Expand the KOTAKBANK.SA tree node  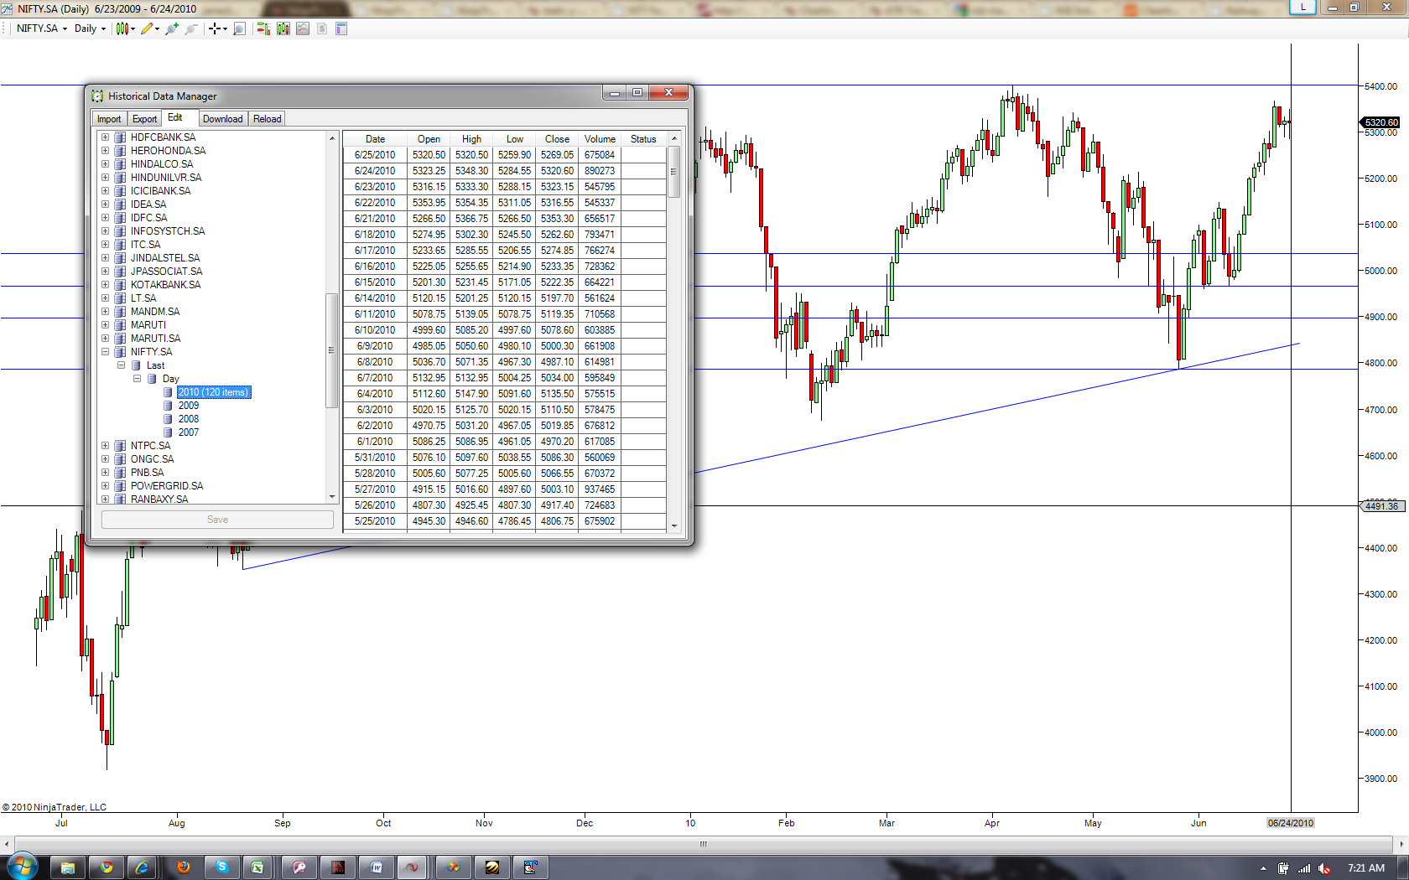tap(105, 285)
